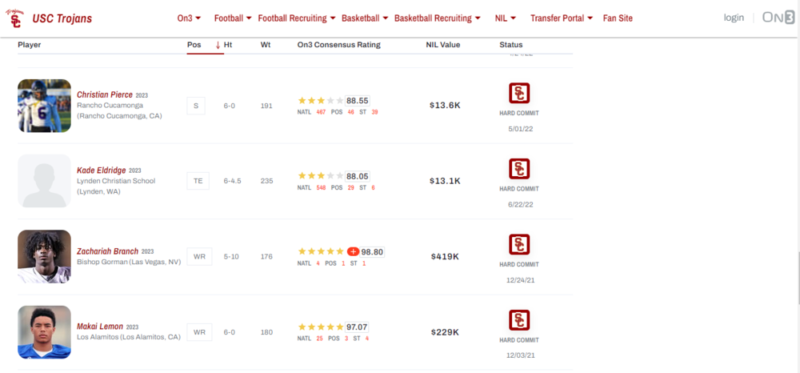
Task: Click Makai Lemon's player photo
Action: pos(44,332)
